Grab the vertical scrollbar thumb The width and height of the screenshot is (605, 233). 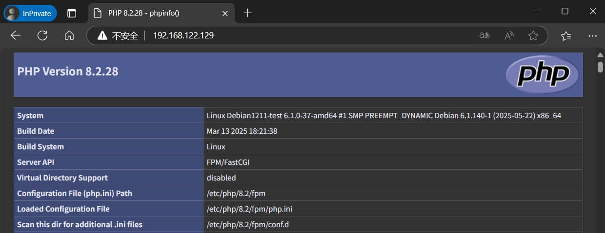tap(601, 67)
